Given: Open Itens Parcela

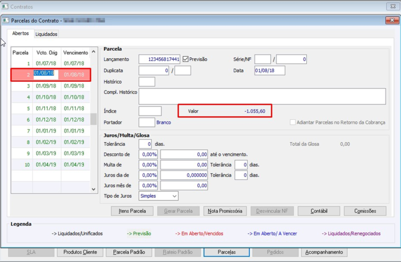Looking at the screenshot, I should point(132,211).
